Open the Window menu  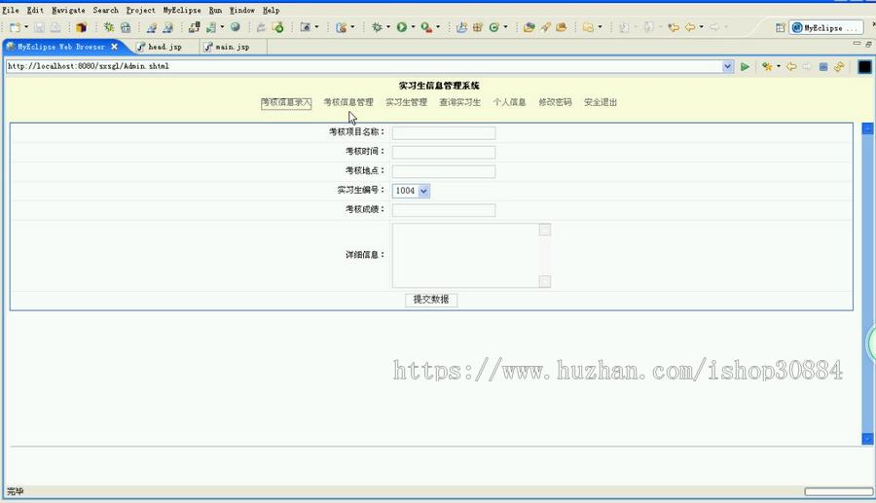(x=242, y=10)
